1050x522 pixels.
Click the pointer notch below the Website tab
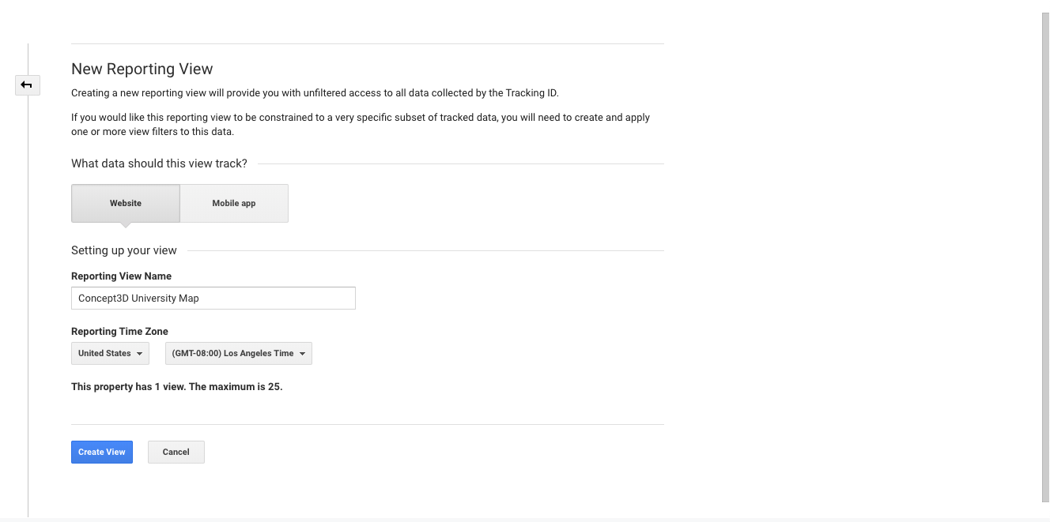pos(126,225)
